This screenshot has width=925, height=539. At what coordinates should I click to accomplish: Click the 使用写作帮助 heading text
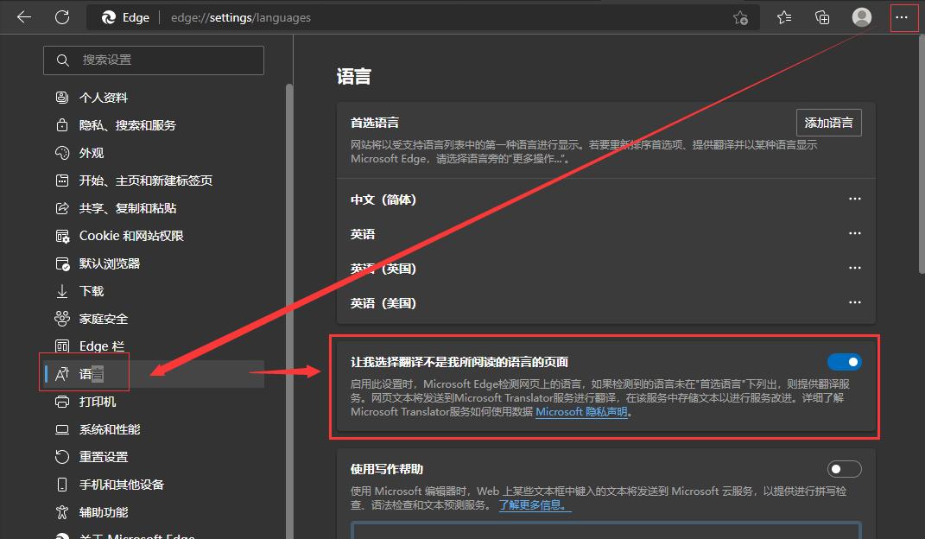[x=386, y=469]
